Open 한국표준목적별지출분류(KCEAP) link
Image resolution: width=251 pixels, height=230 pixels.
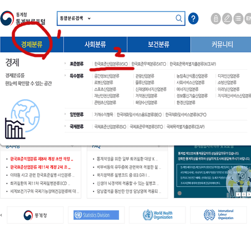point(193,64)
